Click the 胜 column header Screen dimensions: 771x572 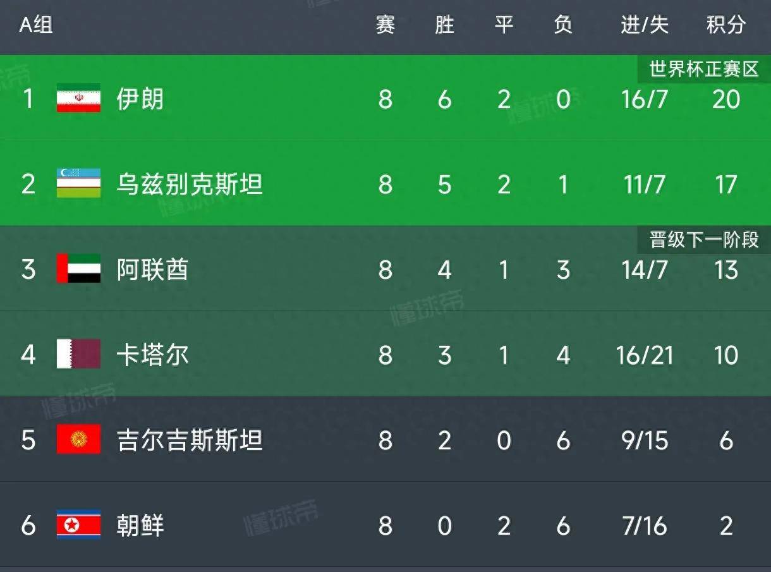tap(444, 25)
